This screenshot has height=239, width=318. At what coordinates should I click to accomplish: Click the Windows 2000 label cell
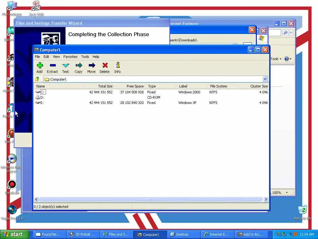tap(189, 92)
